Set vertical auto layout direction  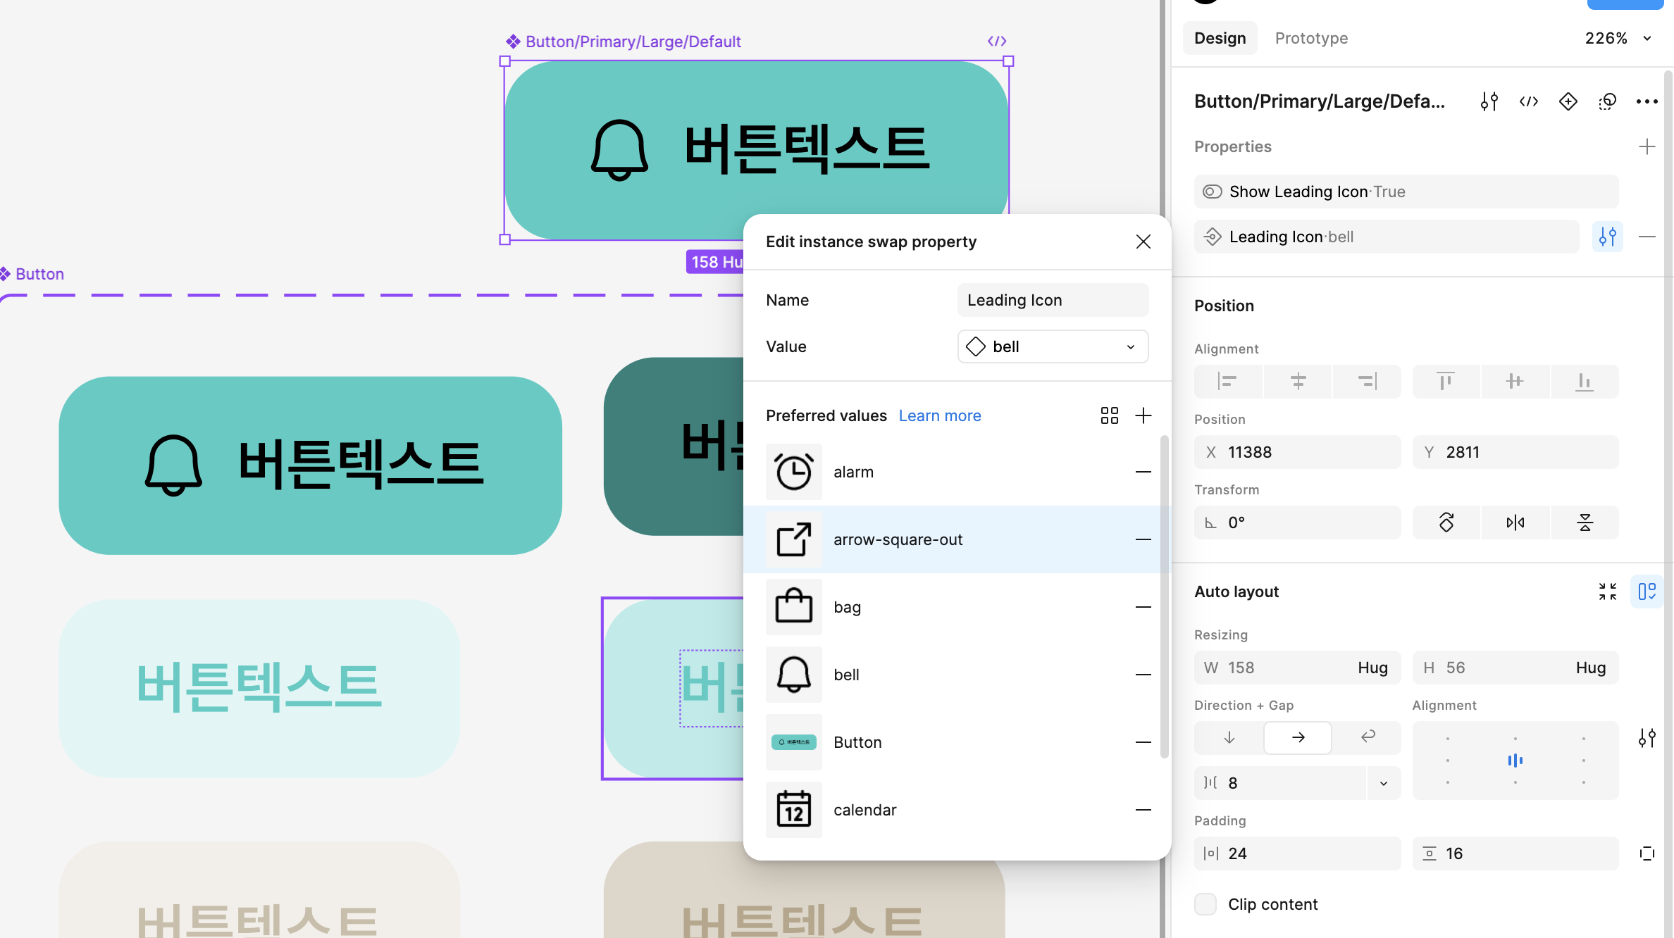click(1229, 737)
